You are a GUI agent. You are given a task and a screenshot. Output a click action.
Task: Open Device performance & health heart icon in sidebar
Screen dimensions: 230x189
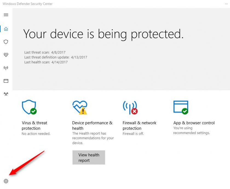point(6,55)
